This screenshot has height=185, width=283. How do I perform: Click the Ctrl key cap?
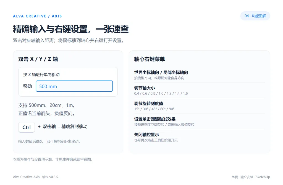(27, 127)
